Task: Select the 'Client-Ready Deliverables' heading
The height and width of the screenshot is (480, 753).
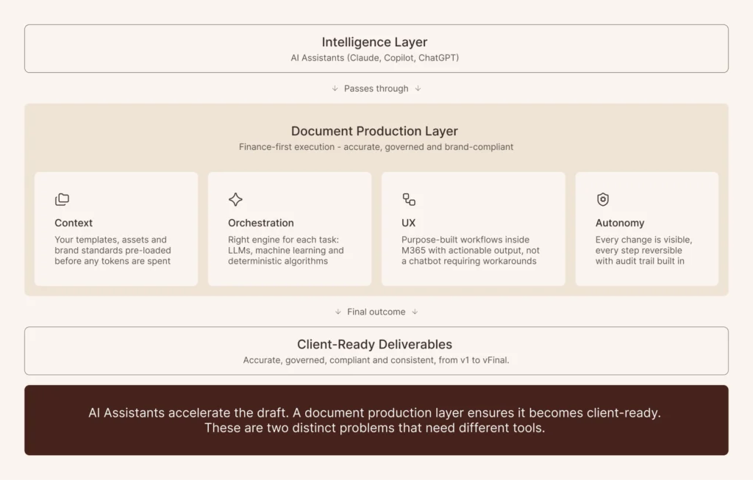Action: pos(374,344)
